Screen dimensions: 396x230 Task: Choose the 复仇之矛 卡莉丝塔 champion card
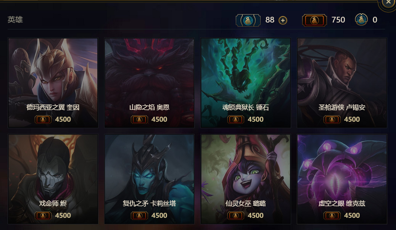149,179
